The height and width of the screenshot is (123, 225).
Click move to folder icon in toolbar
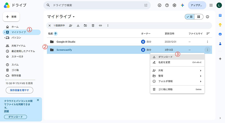[x=85, y=25]
